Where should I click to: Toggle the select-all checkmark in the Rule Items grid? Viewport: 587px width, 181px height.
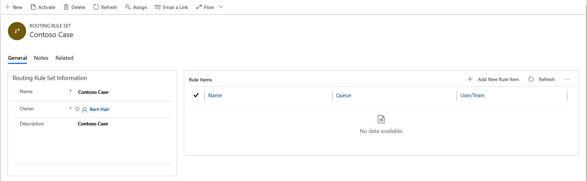point(196,95)
